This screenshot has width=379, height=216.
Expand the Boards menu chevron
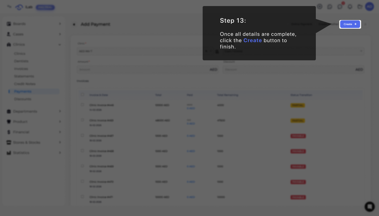(60, 24)
